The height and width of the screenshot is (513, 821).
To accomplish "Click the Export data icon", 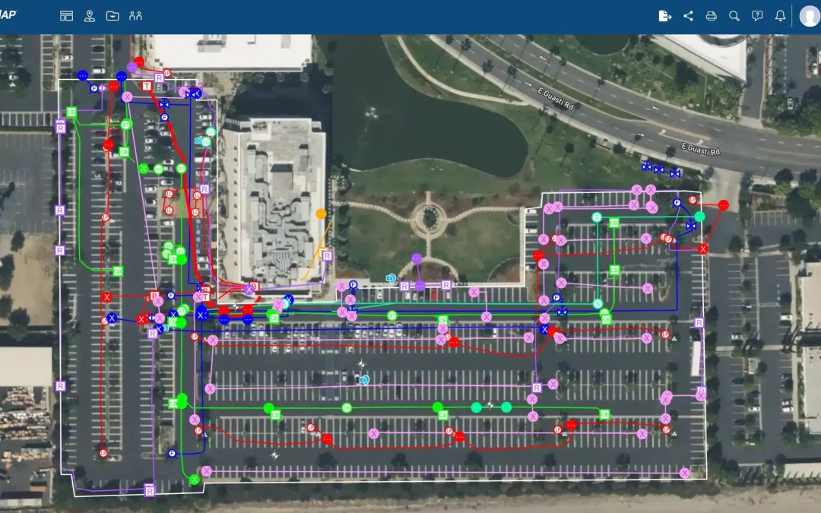I will [664, 15].
